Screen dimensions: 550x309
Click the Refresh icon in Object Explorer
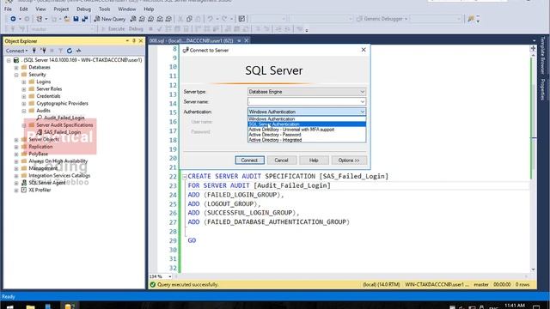click(x=70, y=51)
